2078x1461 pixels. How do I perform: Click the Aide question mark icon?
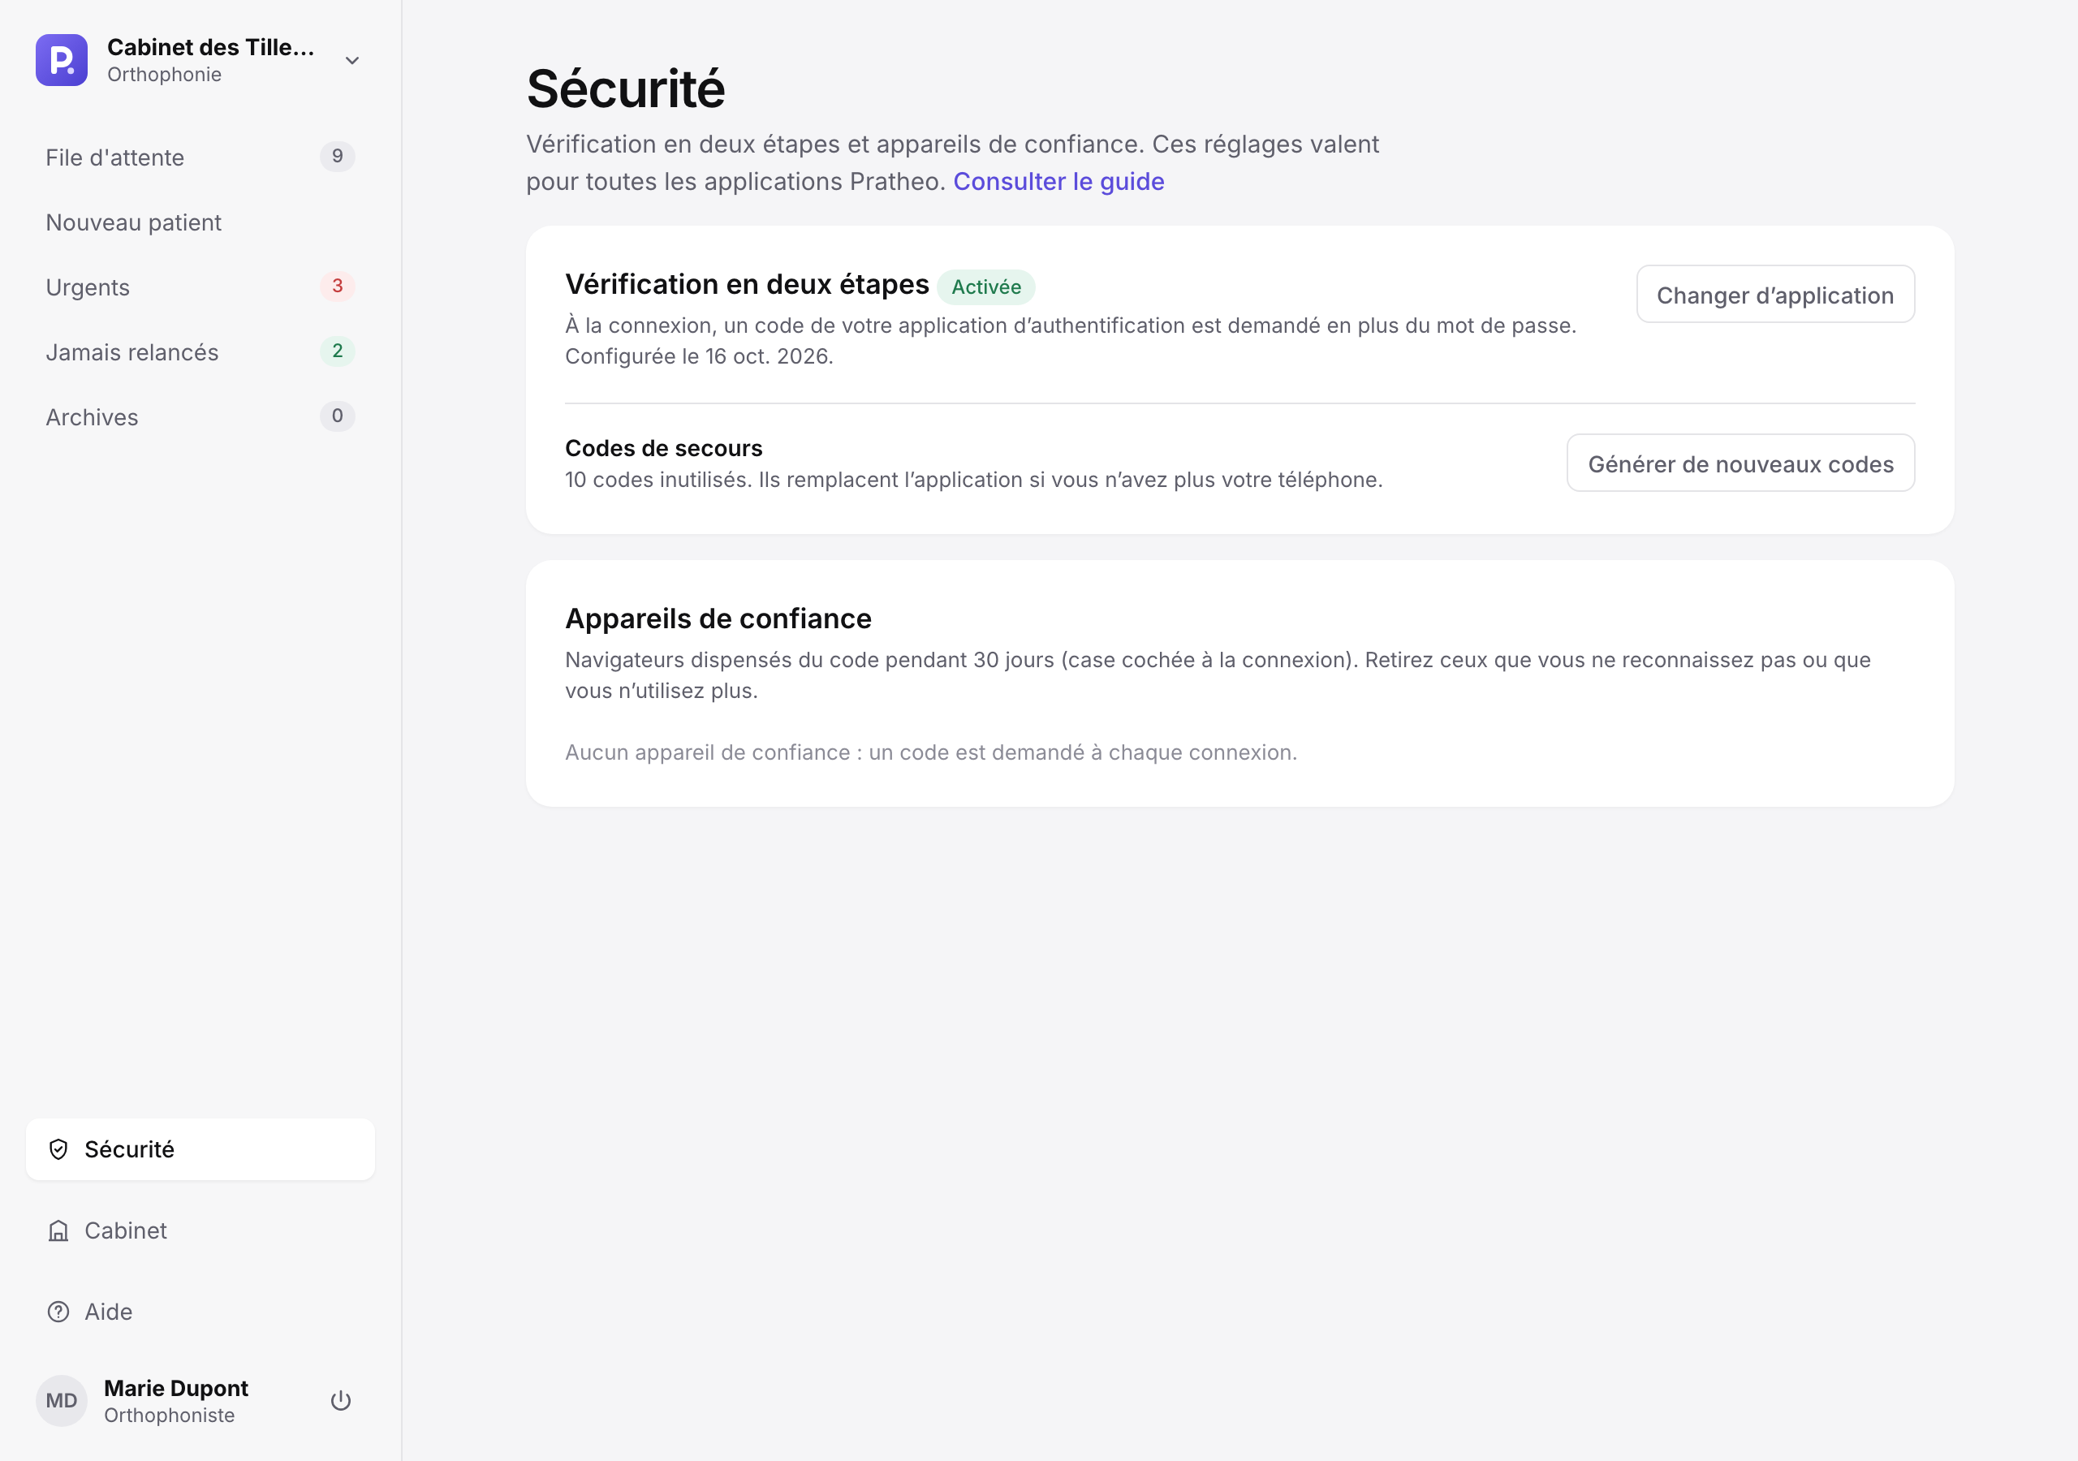[58, 1312]
